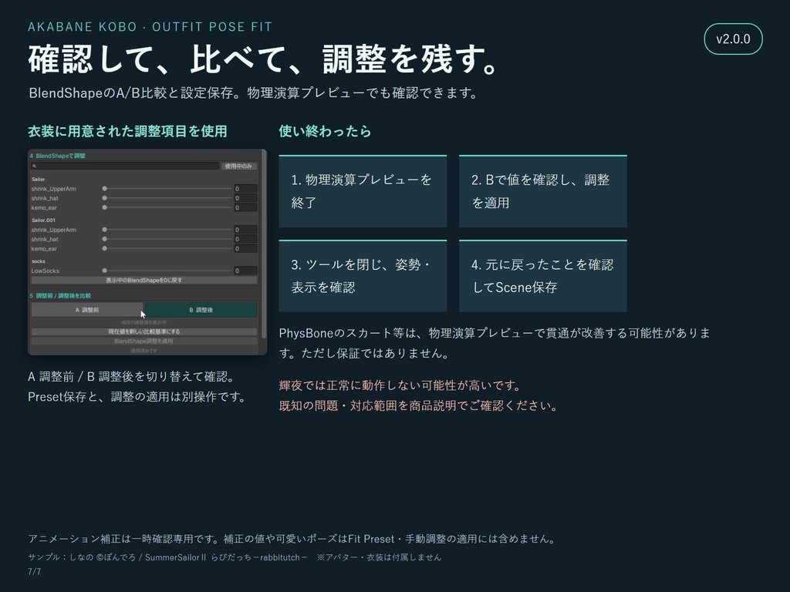Click the '5 調整前 / 調整後を比較' header
Screen dimensions: 790x592
[60, 296]
